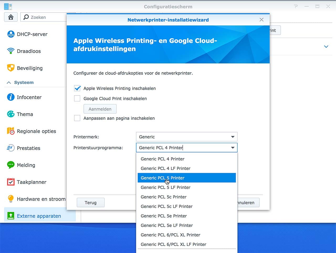The image size is (336, 253).
Task: Click the Terug button
Action: click(x=91, y=203)
